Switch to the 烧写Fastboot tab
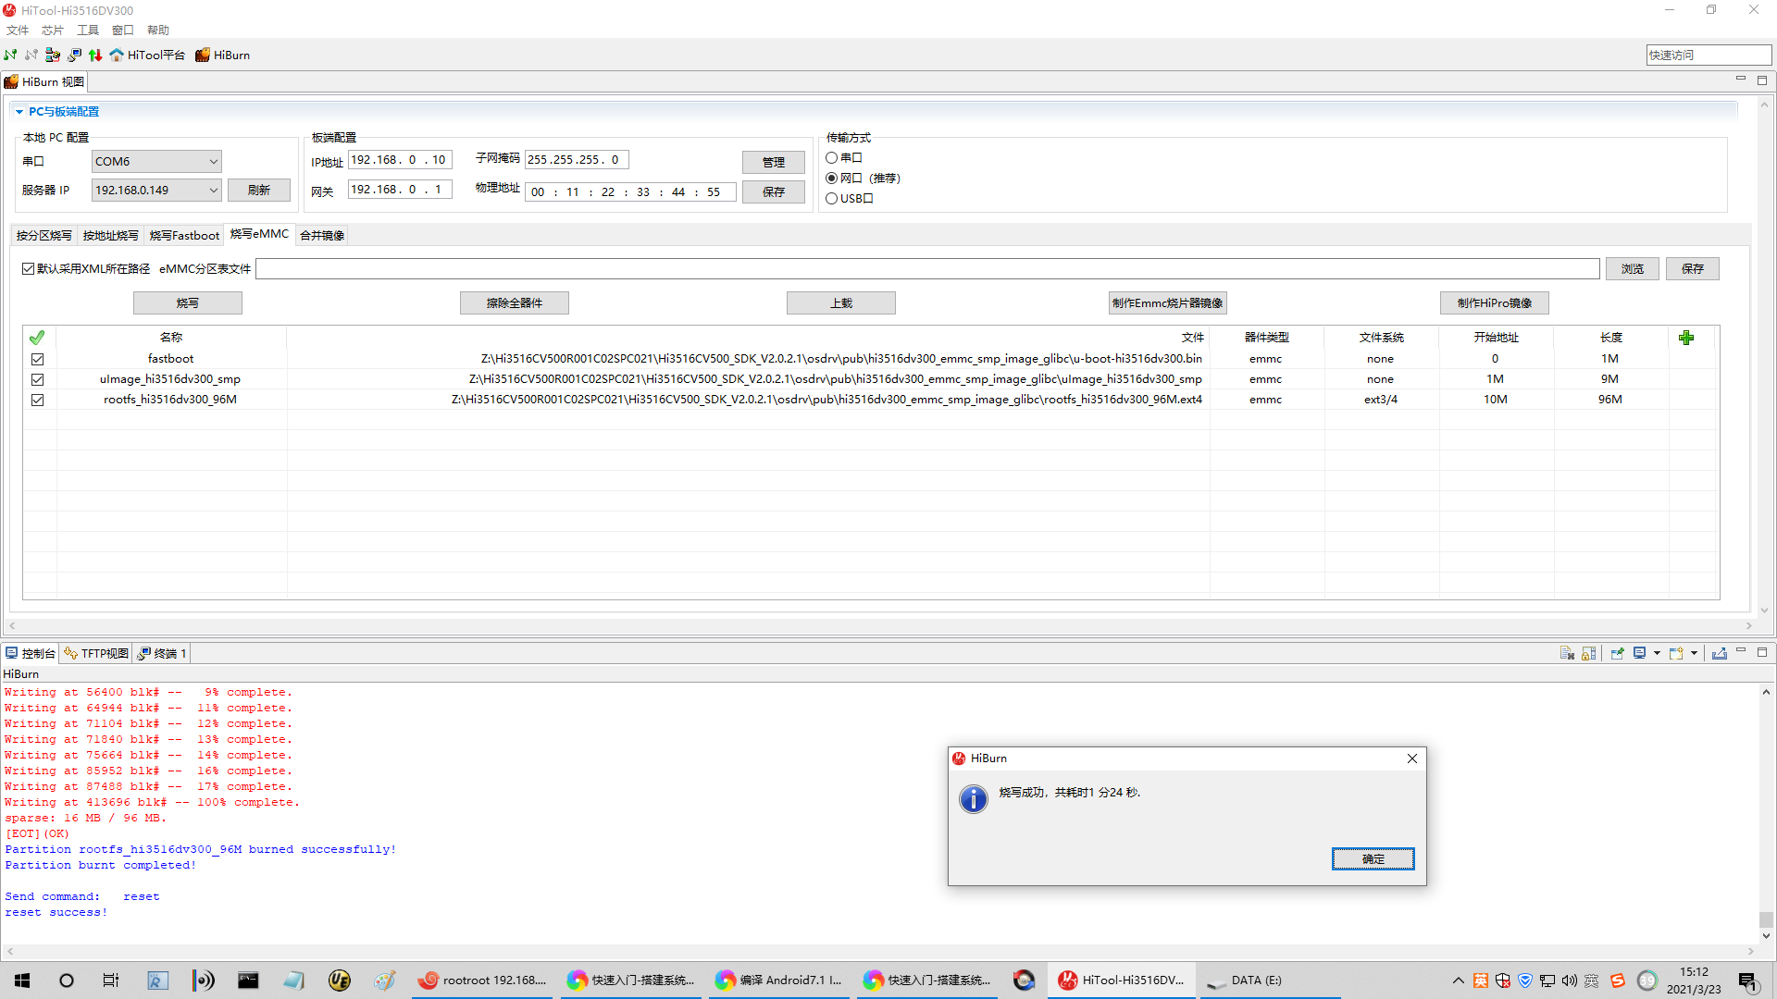This screenshot has width=1777, height=999. pyautogui.click(x=183, y=235)
